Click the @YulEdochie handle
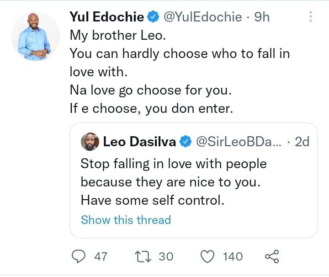Screen dimensions: 329x277 coord(202,17)
